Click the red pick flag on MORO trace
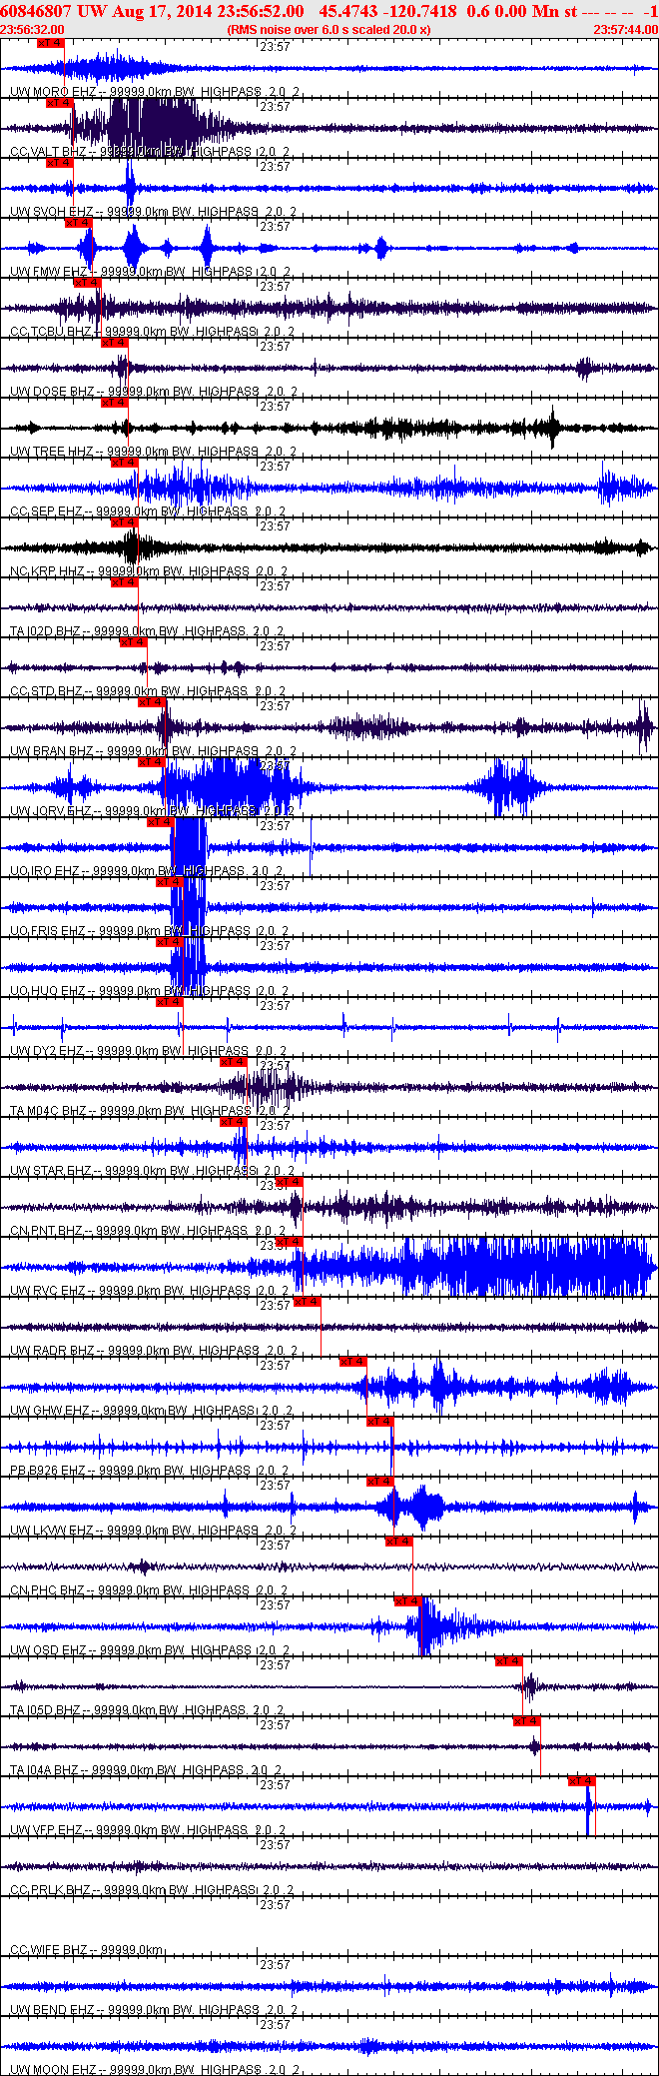Viewport: 659px width, 2076px height. [50, 43]
